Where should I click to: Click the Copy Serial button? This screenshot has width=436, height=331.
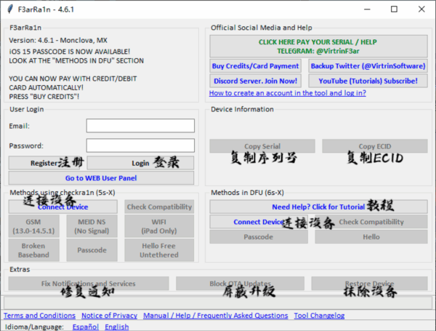(262, 146)
